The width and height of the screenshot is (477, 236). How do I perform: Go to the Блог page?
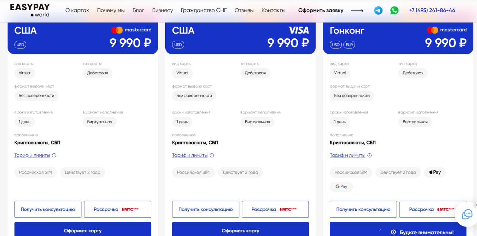pos(139,11)
